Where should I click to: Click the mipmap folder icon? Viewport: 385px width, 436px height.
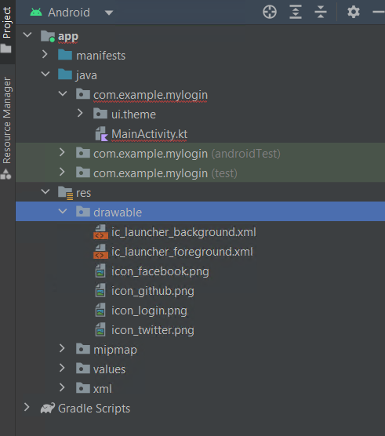tap(83, 349)
